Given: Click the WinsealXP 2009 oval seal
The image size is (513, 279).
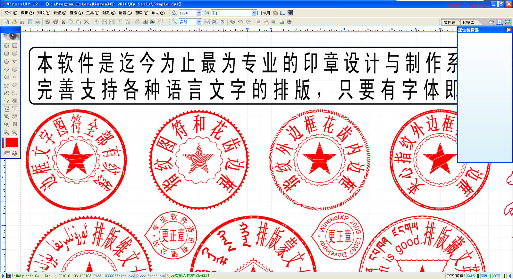Looking at the screenshot, I should pos(337,236).
